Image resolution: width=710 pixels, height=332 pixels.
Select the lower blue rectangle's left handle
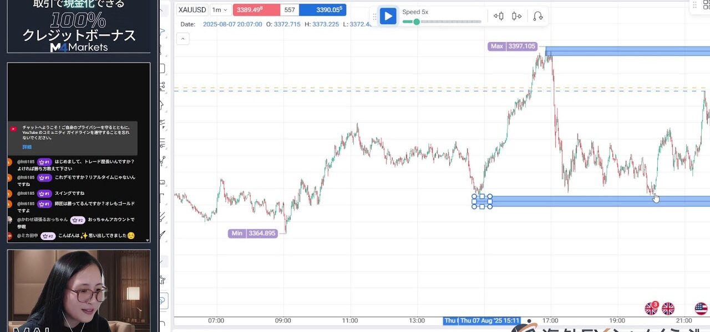pyautogui.click(x=474, y=201)
